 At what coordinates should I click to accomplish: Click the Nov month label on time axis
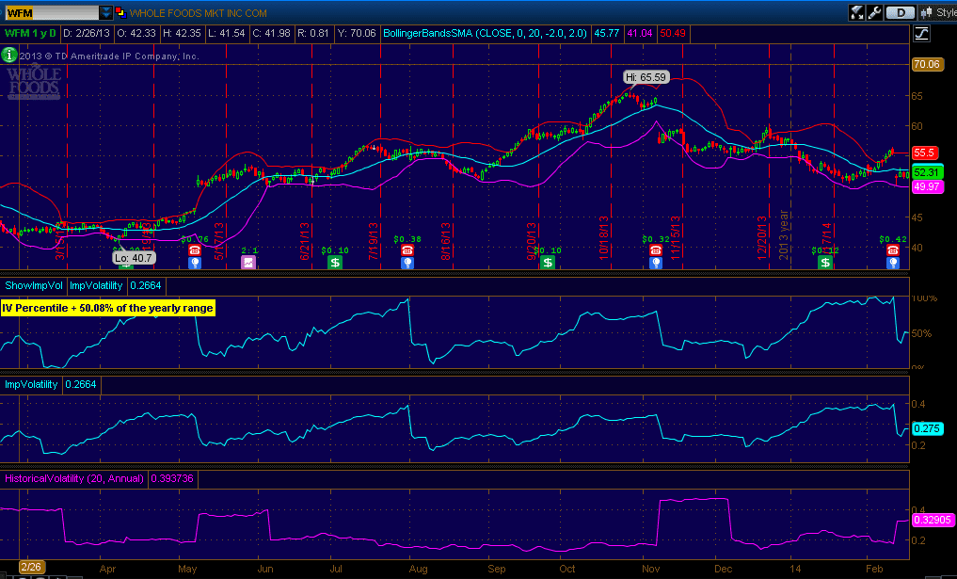pyautogui.click(x=651, y=569)
